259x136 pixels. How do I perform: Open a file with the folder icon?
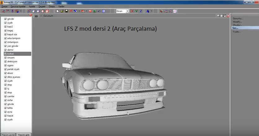[x=62, y=11]
